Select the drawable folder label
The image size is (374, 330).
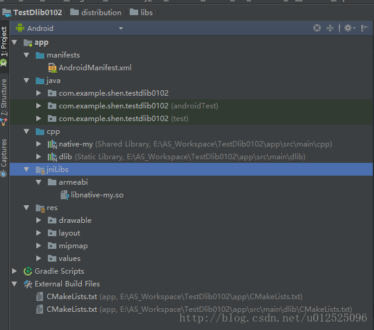click(75, 220)
